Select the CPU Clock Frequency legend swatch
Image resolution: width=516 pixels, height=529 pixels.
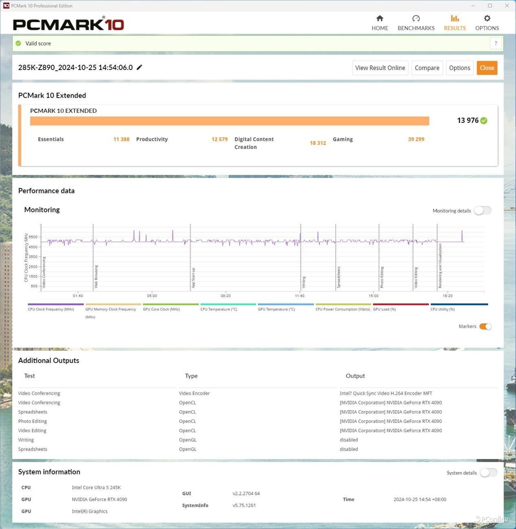[55, 304]
